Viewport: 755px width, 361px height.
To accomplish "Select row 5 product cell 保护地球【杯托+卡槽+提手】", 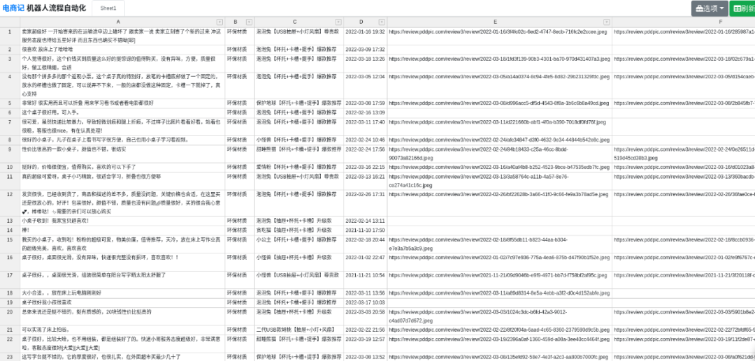I will point(299,103).
